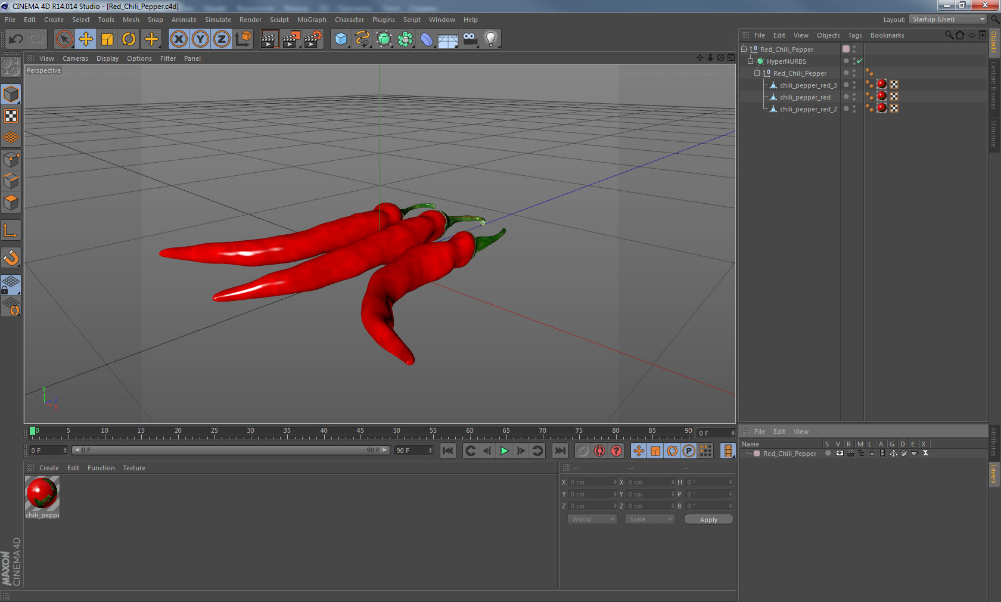This screenshot has width=1001, height=602.
Task: Collapse the nested Red_Chili_Pepper null
Action: click(757, 73)
